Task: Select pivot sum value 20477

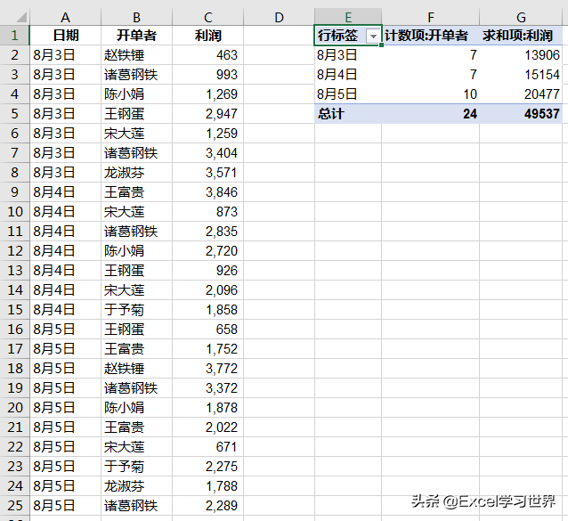Action: 521,94
